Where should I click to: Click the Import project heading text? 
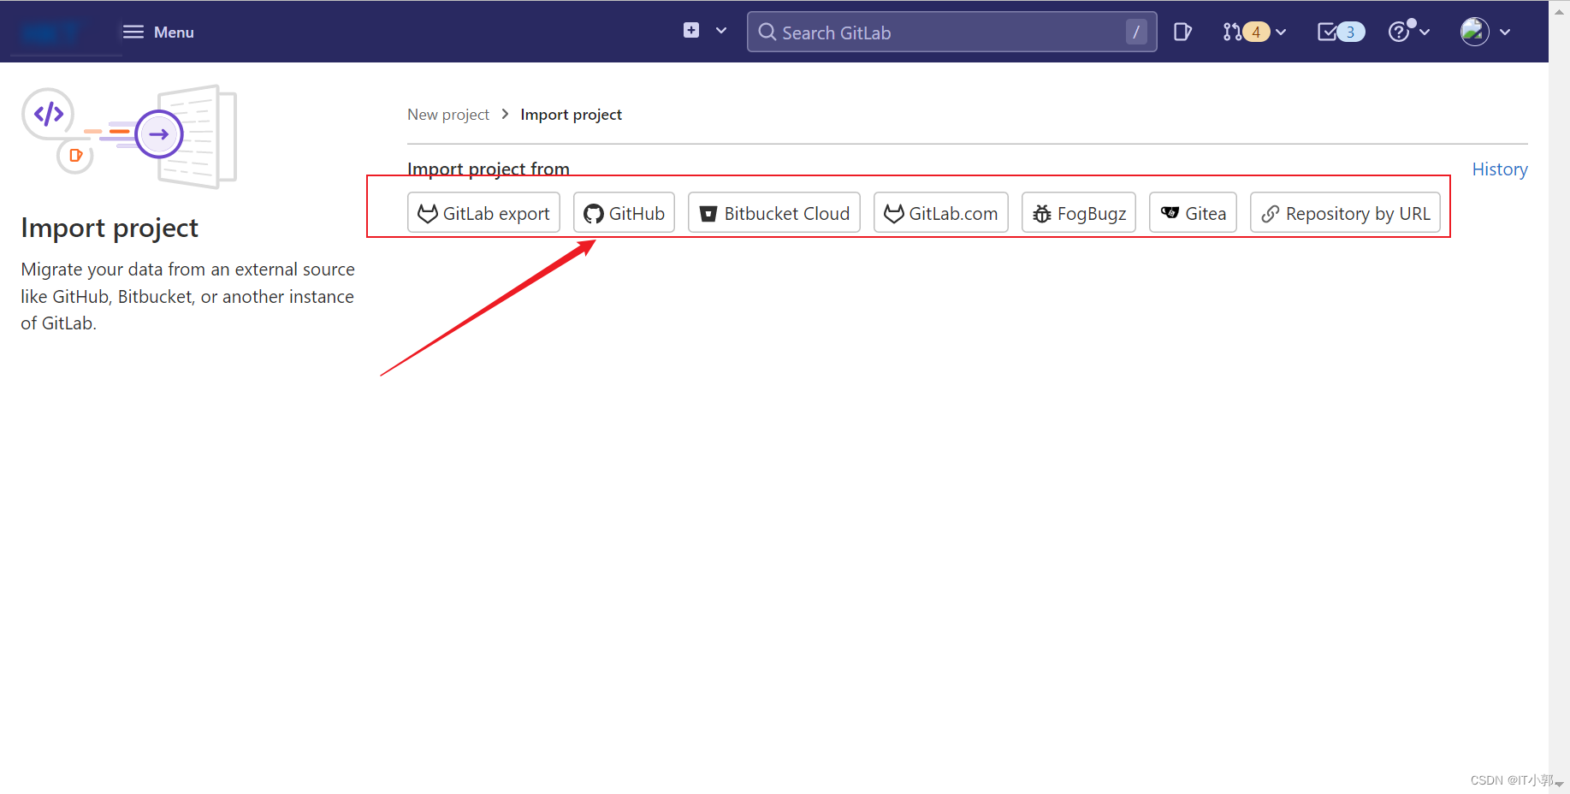point(110,228)
